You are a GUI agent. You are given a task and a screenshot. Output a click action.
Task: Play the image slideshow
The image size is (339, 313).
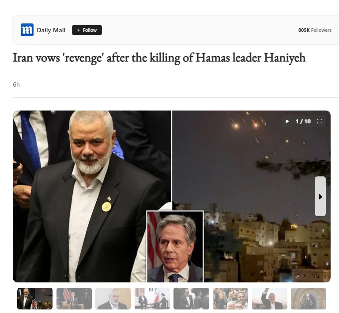coord(287,122)
